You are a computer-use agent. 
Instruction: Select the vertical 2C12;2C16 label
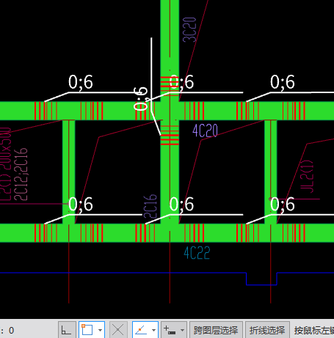coord(21,174)
